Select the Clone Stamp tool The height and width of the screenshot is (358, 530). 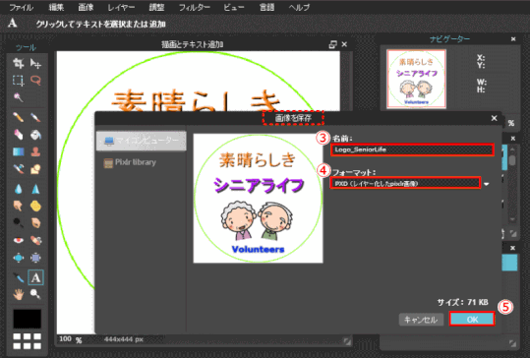tap(35, 151)
